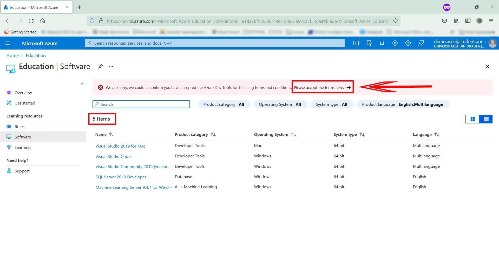Viewport: 499px width, 265px height.
Task: Click tracking protection shield icon
Action: click(92, 21)
